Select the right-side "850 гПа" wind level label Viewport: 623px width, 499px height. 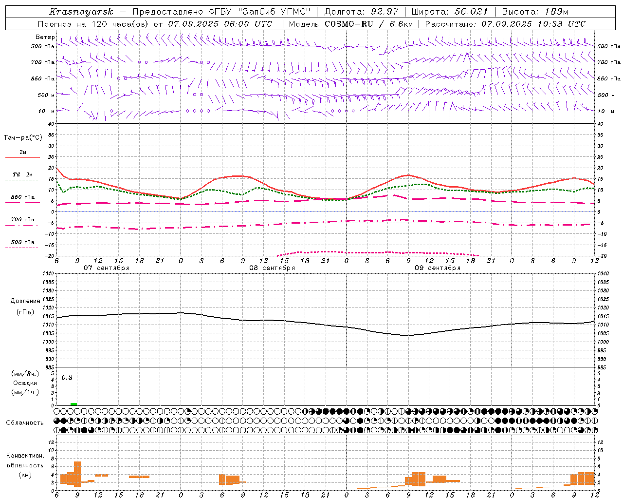(x=609, y=78)
